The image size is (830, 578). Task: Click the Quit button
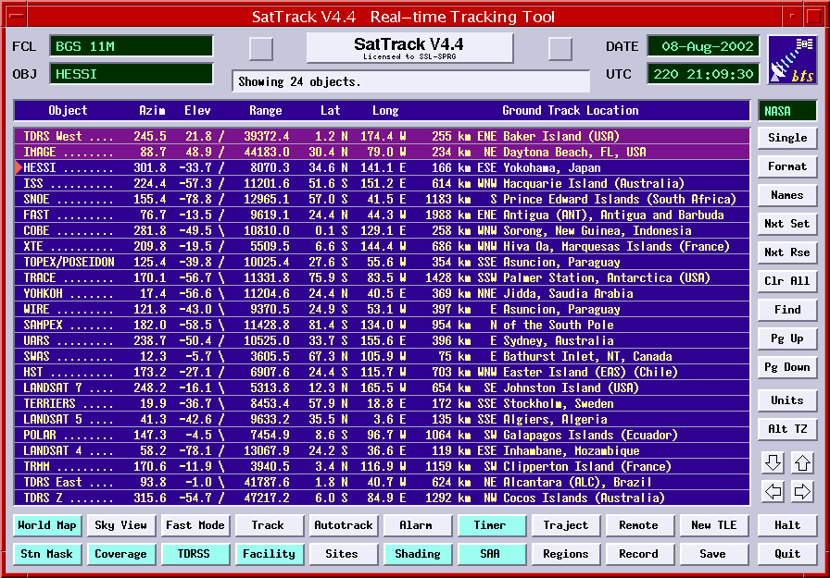click(x=787, y=554)
